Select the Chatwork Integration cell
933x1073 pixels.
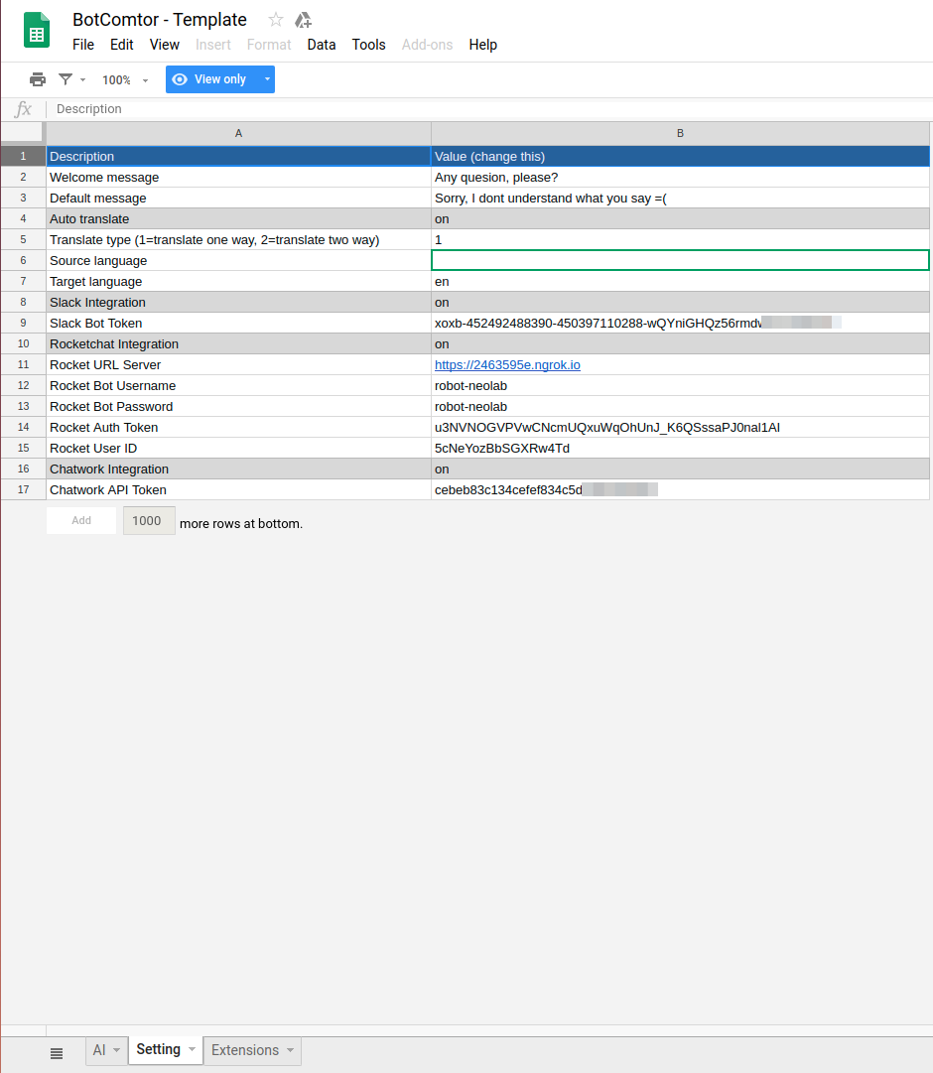point(238,469)
